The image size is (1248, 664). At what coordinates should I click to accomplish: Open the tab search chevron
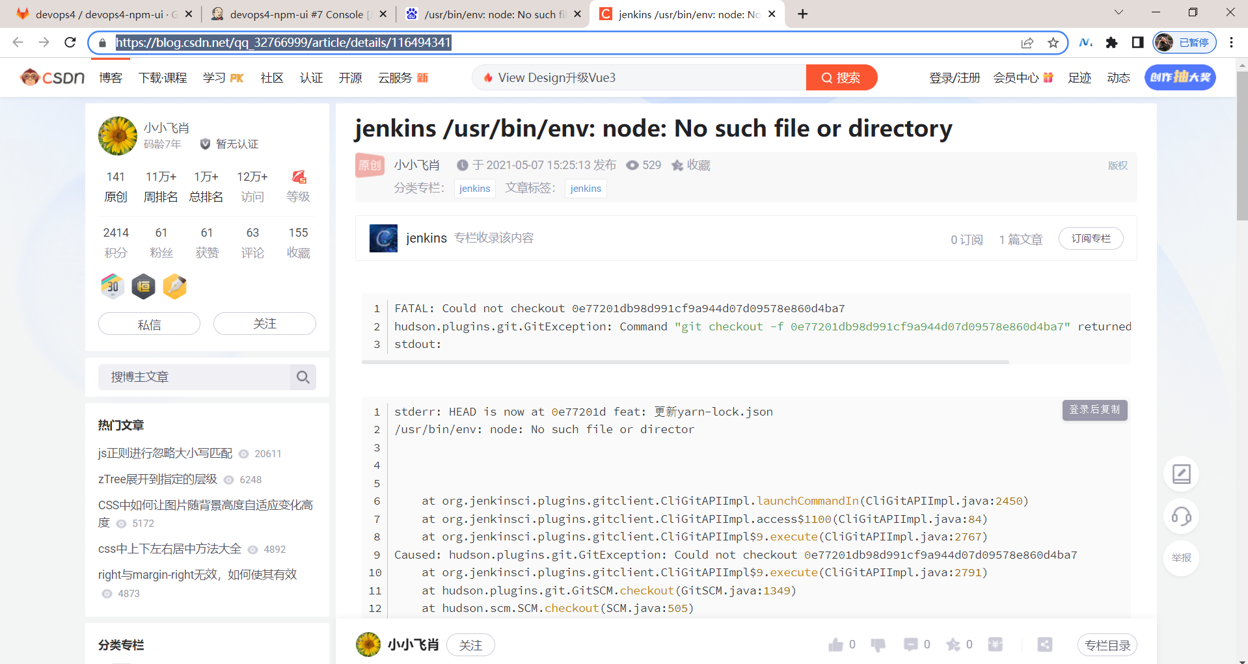coord(1119,12)
